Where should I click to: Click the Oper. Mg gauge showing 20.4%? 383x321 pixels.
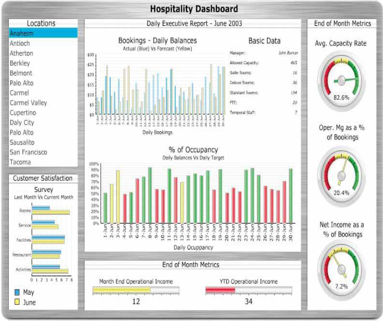pyautogui.click(x=341, y=172)
